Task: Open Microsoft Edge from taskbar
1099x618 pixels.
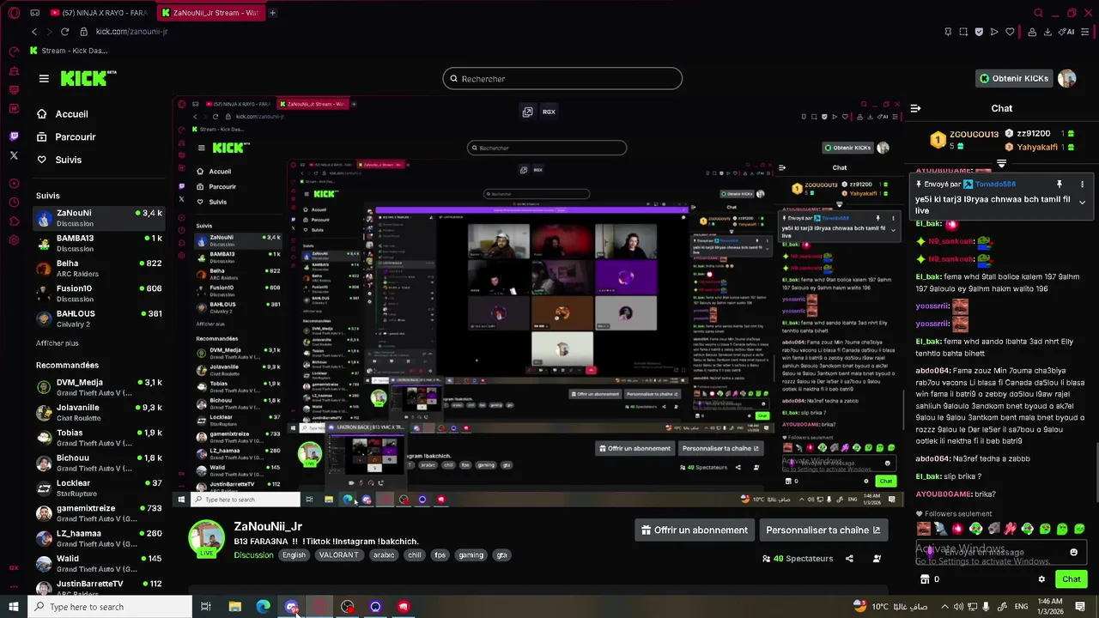Action: click(263, 607)
